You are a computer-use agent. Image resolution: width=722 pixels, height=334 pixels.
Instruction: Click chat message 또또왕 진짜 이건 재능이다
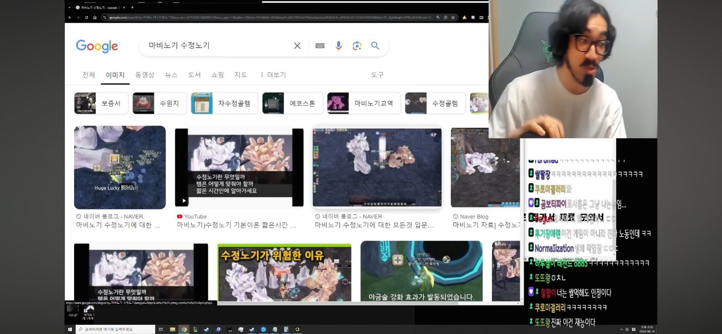(562, 322)
